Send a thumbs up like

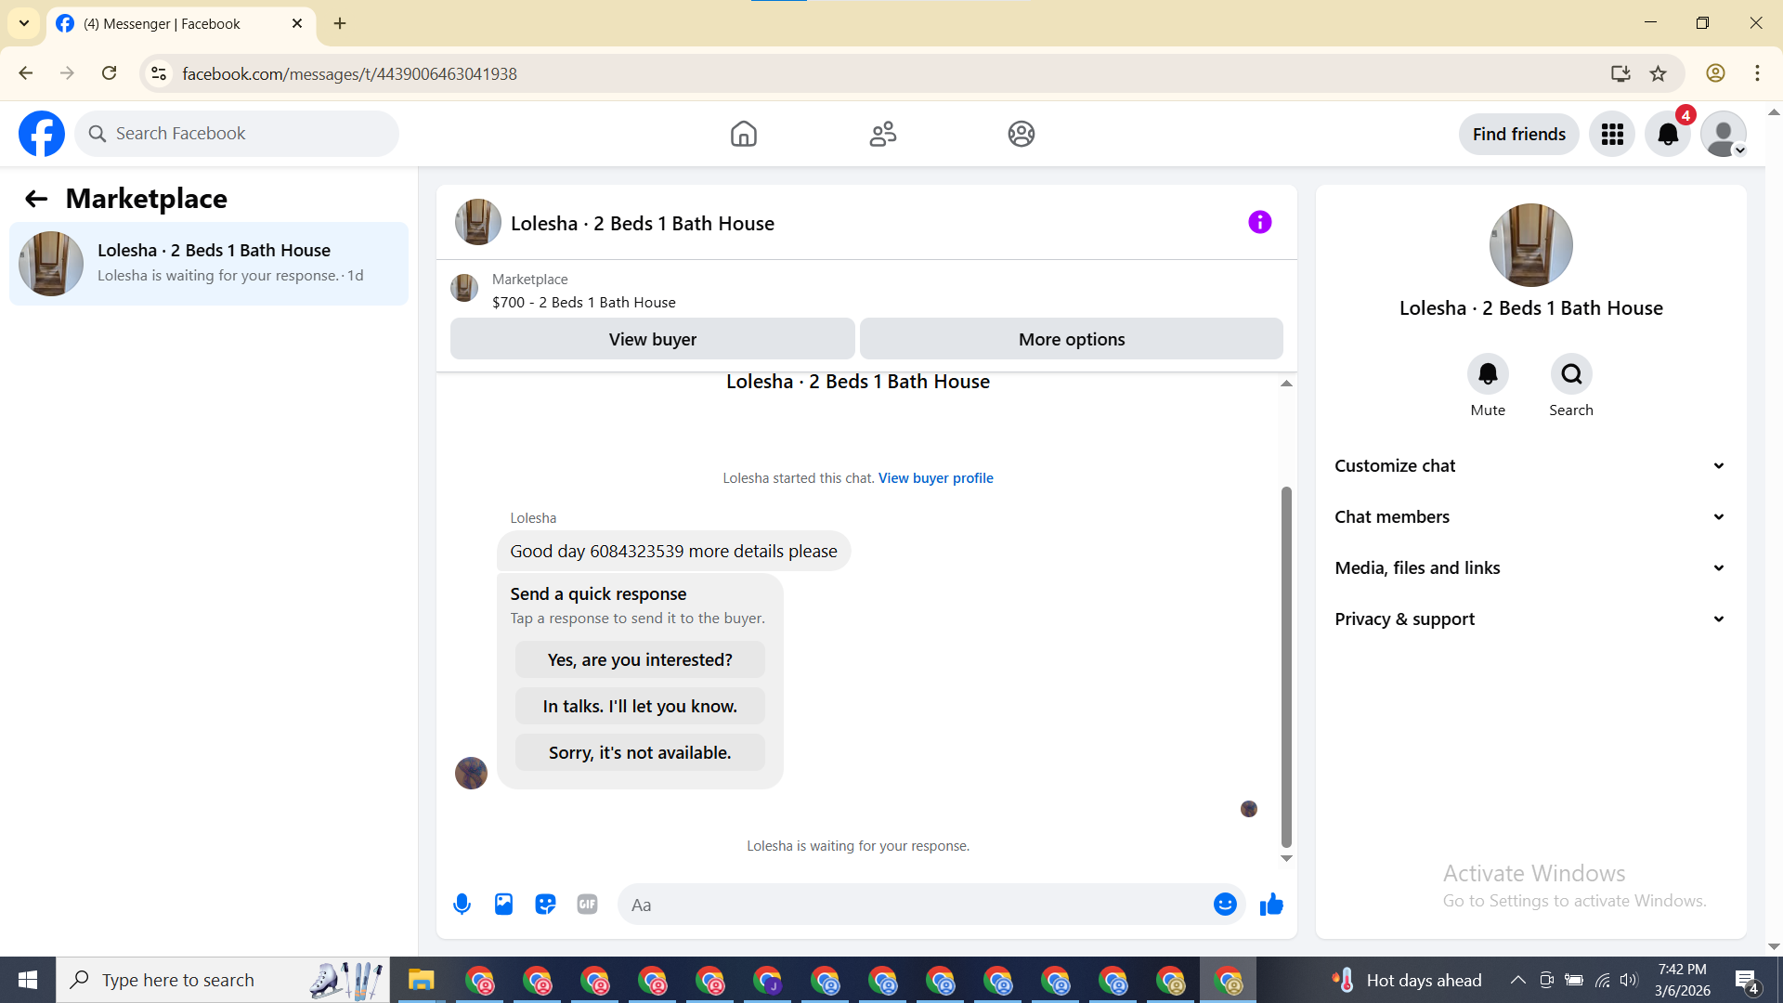[x=1271, y=904]
